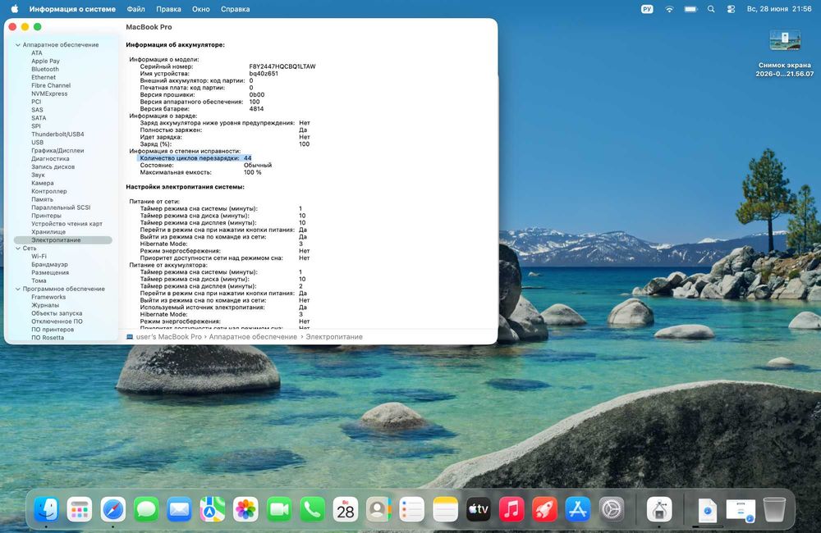Select USB in the sidebar
This screenshot has height=533, width=821.
pyautogui.click(x=37, y=143)
